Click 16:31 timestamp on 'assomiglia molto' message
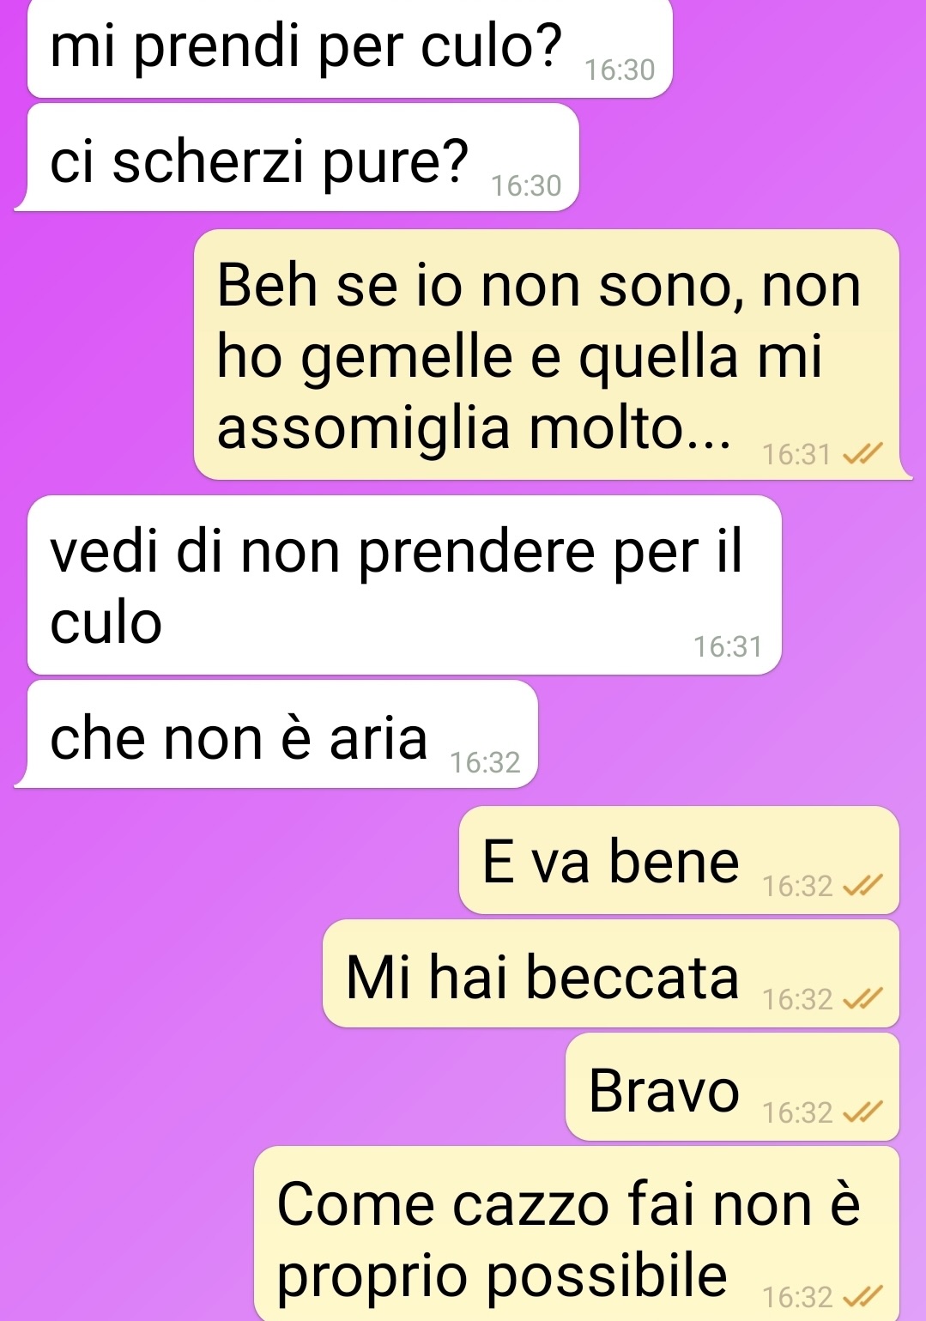This screenshot has height=1321, width=926. [797, 454]
